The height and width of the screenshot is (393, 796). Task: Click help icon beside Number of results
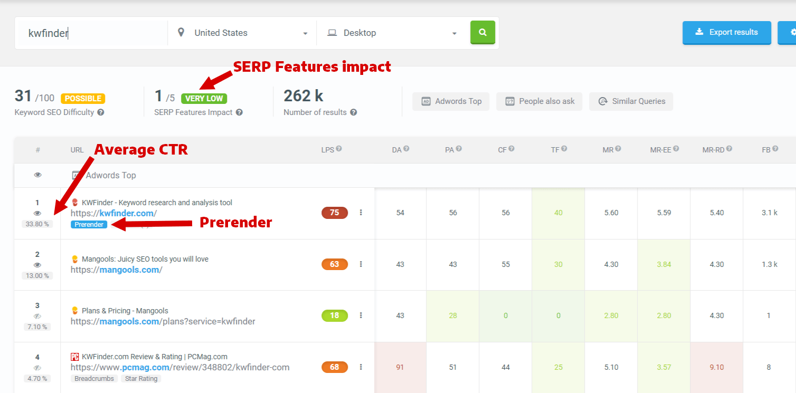click(x=354, y=112)
